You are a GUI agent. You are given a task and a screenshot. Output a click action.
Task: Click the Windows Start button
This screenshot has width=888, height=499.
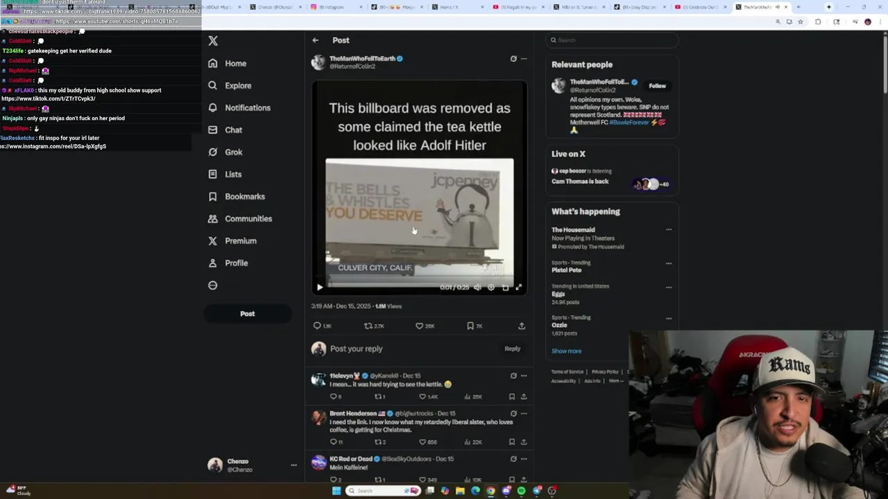(336, 491)
